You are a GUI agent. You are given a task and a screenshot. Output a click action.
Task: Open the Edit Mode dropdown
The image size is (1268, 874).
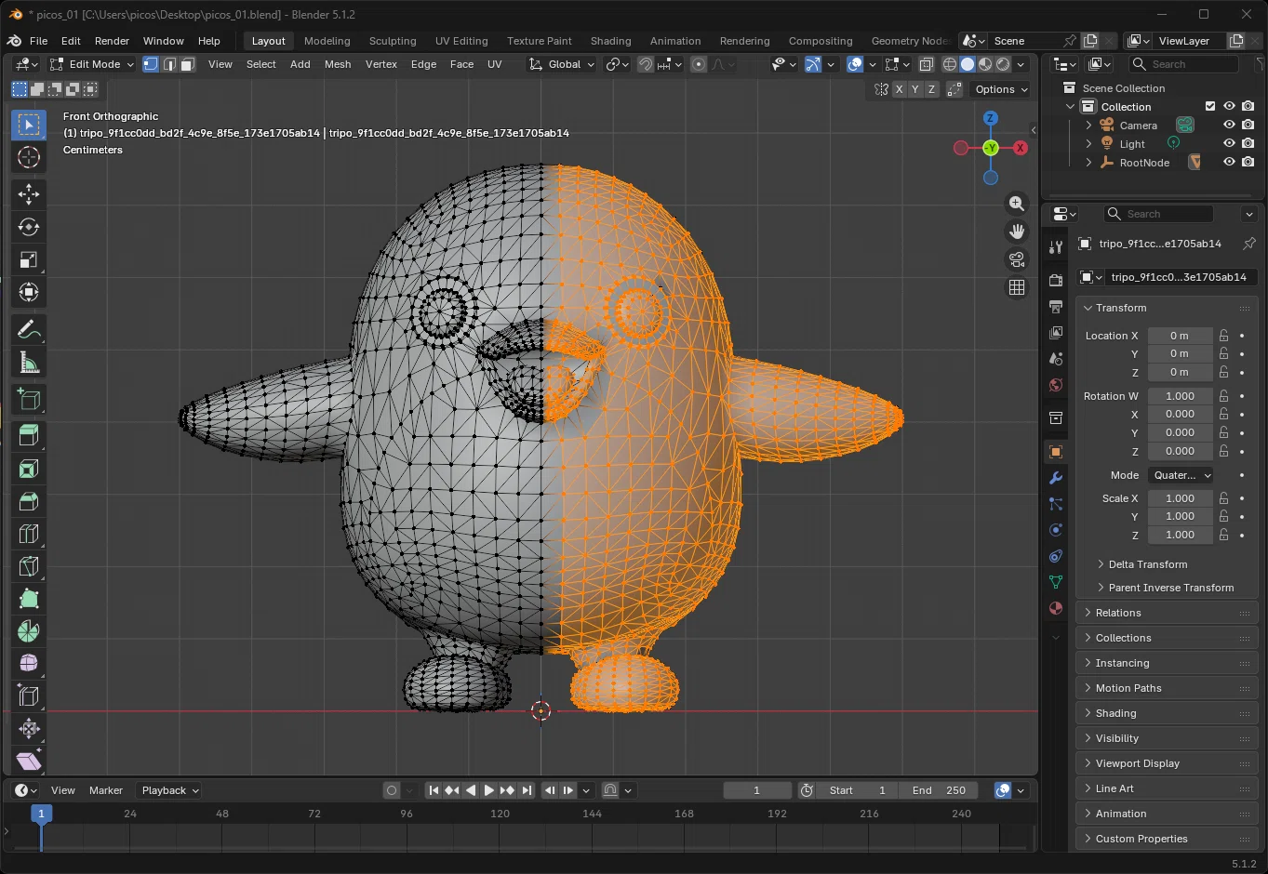pyautogui.click(x=92, y=64)
